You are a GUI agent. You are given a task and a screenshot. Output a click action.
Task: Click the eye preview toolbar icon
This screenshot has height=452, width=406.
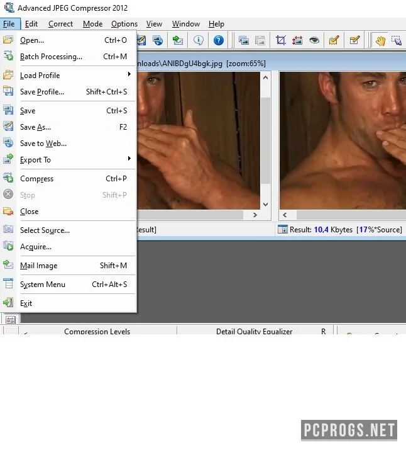click(314, 40)
